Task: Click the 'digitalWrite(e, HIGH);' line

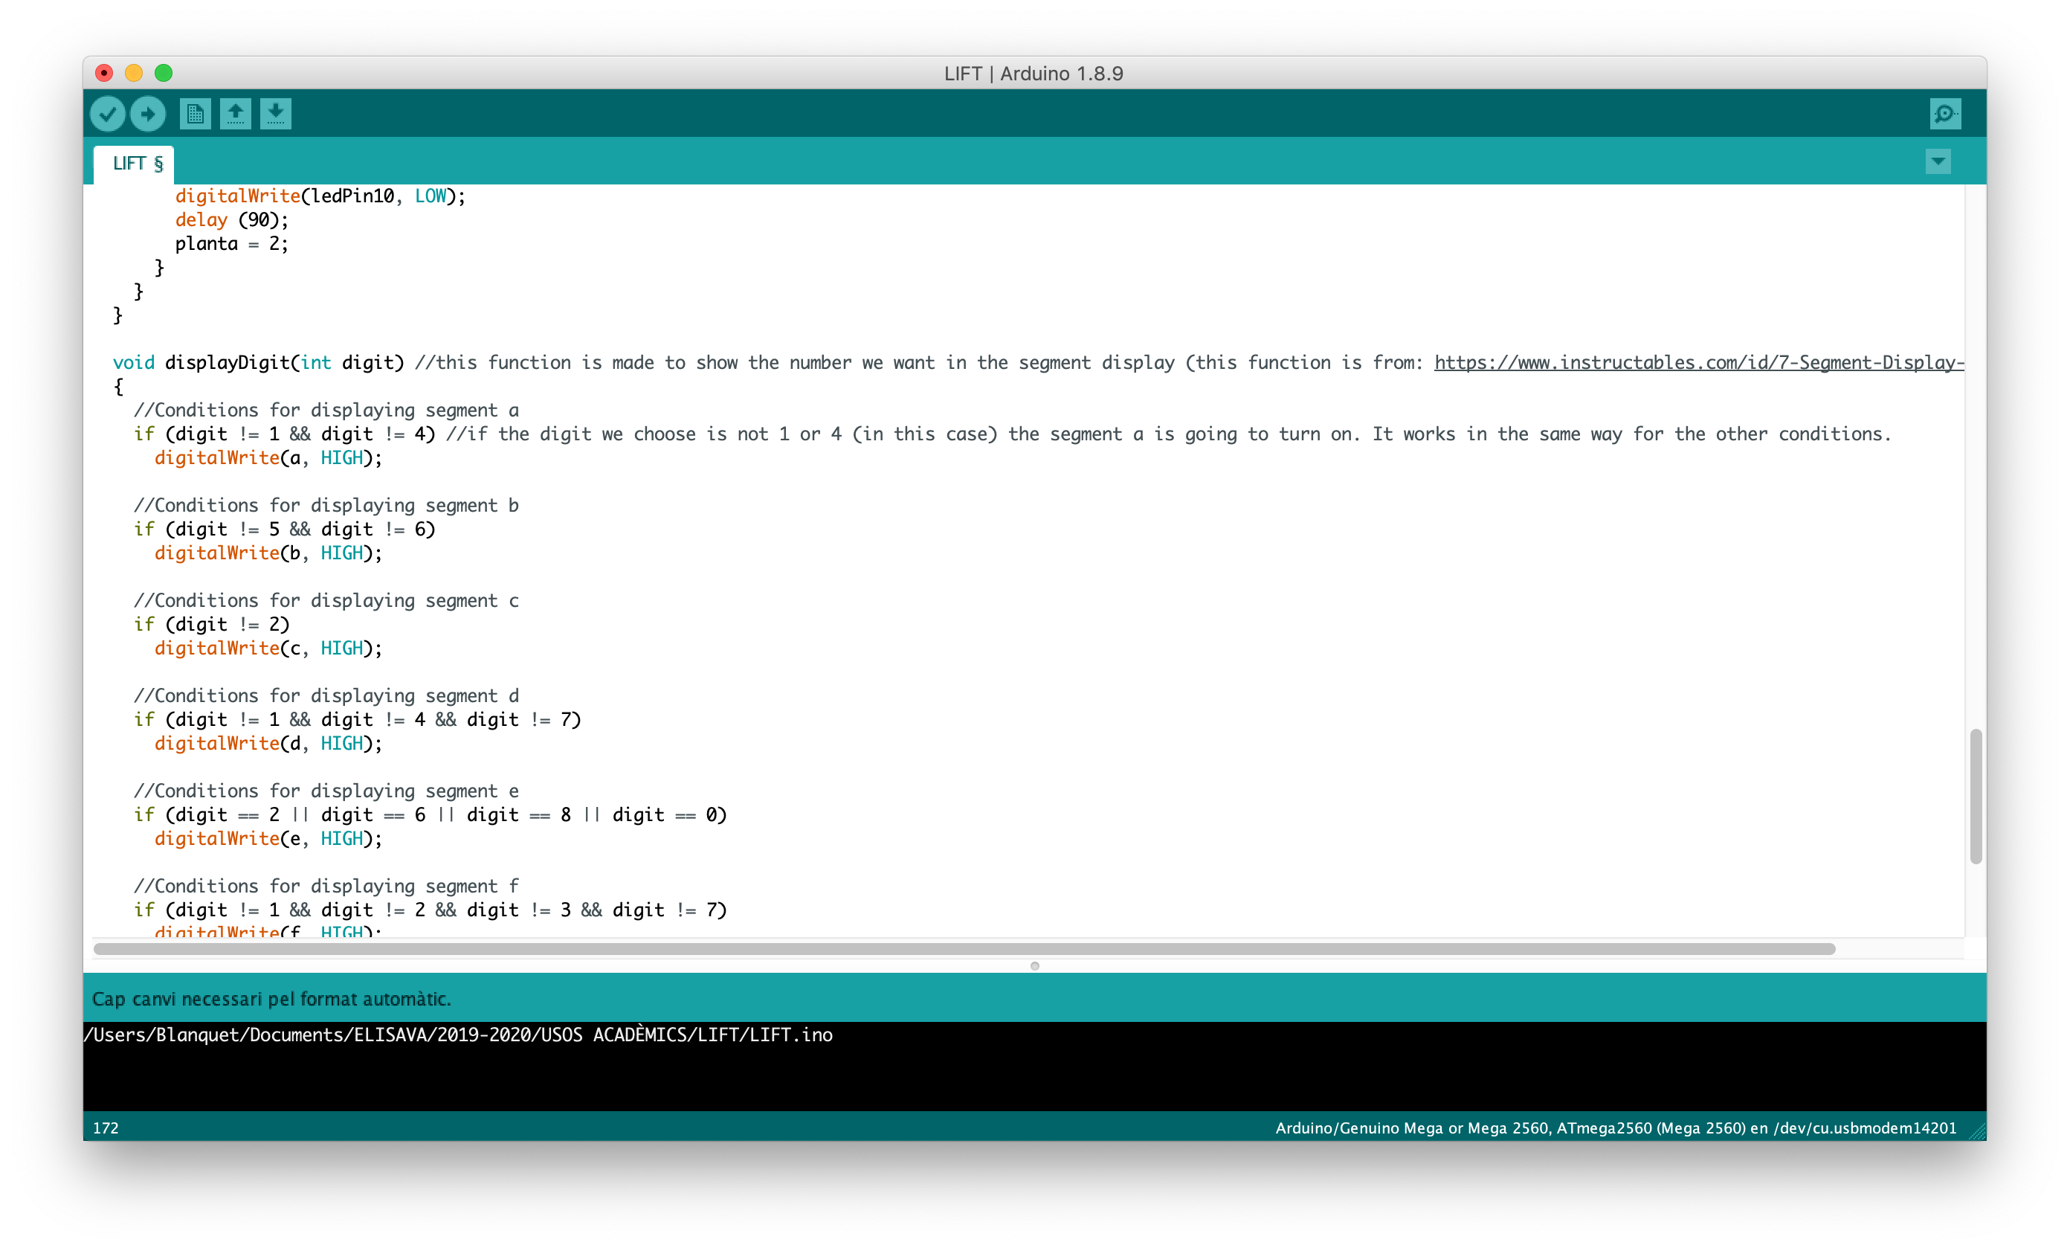Action: [268, 838]
